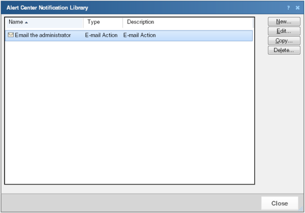Duplicate the selected notification with Copy...
This screenshot has width=305, height=213.
pos(284,41)
